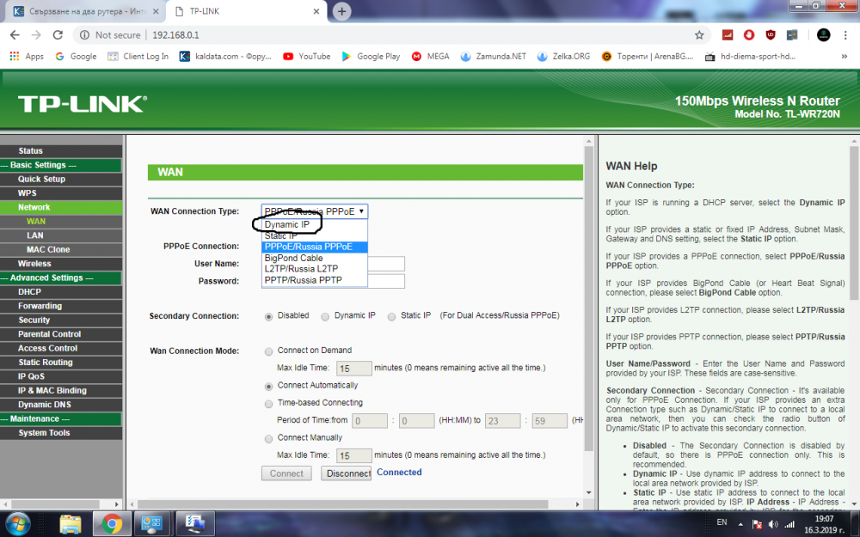Select Time-based Connecting radio
Image resolution: width=860 pixels, height=537 pixels.
point(268,405)
